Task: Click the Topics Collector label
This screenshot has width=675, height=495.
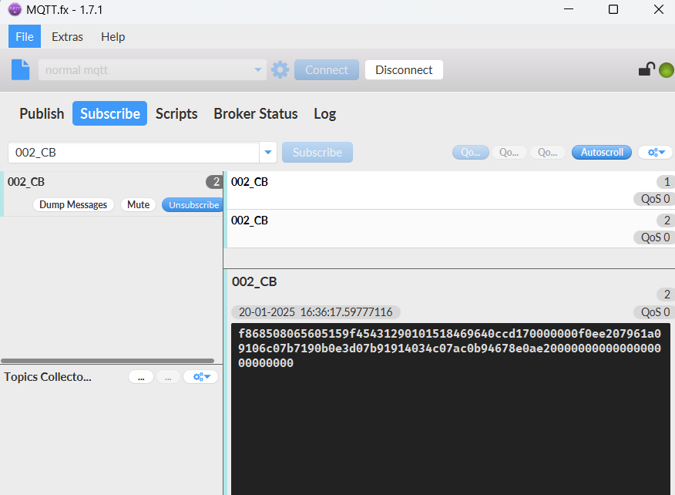Action: [48, 377]
